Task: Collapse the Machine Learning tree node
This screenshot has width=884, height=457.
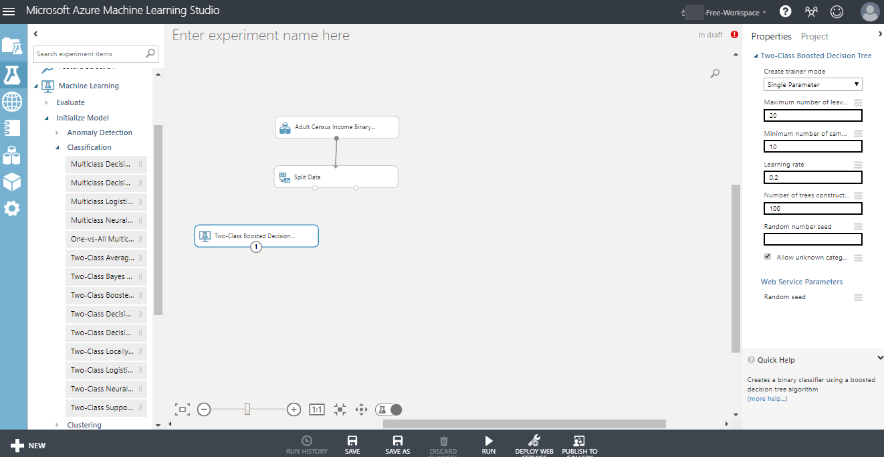Action: pyautogui.click(x=36, y=86)
